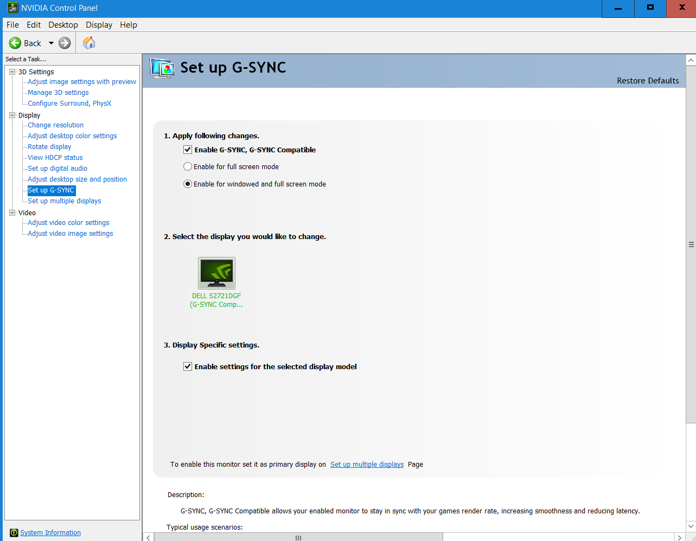Follow the Set up multiple displays link in the page note

tap(367, 465)
